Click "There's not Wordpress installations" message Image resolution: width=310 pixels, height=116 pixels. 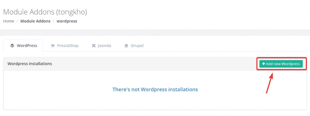(x=155, y=89)
